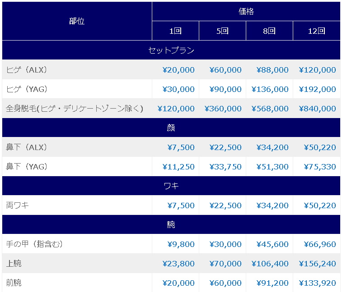Screen dimensions: 342x292
Task: Select the ヒゲ（YAG） 12回 price ¥192,000
Action: coord(317,89)
